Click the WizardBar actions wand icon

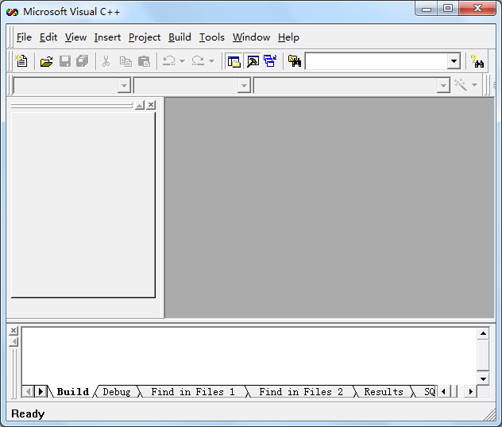461,85
